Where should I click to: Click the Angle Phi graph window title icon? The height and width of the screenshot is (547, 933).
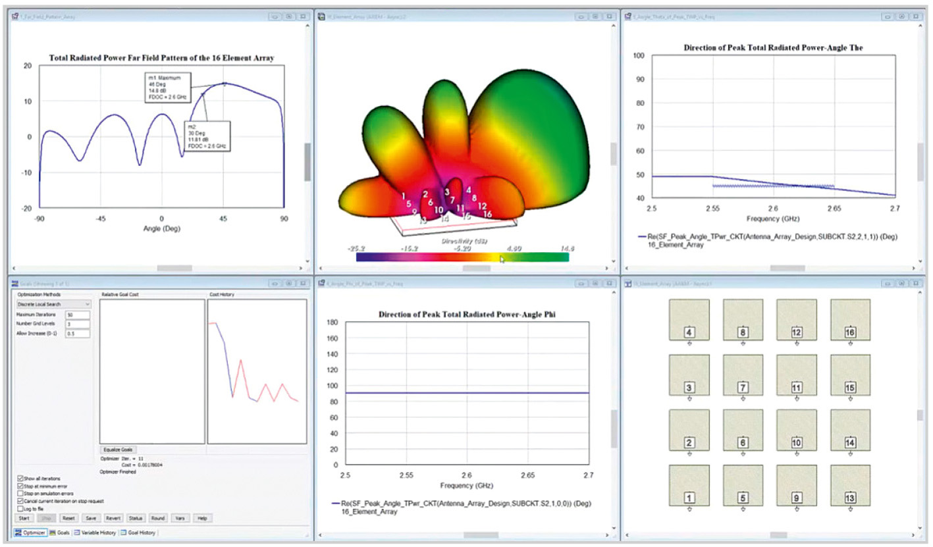(x=322, y=283)
